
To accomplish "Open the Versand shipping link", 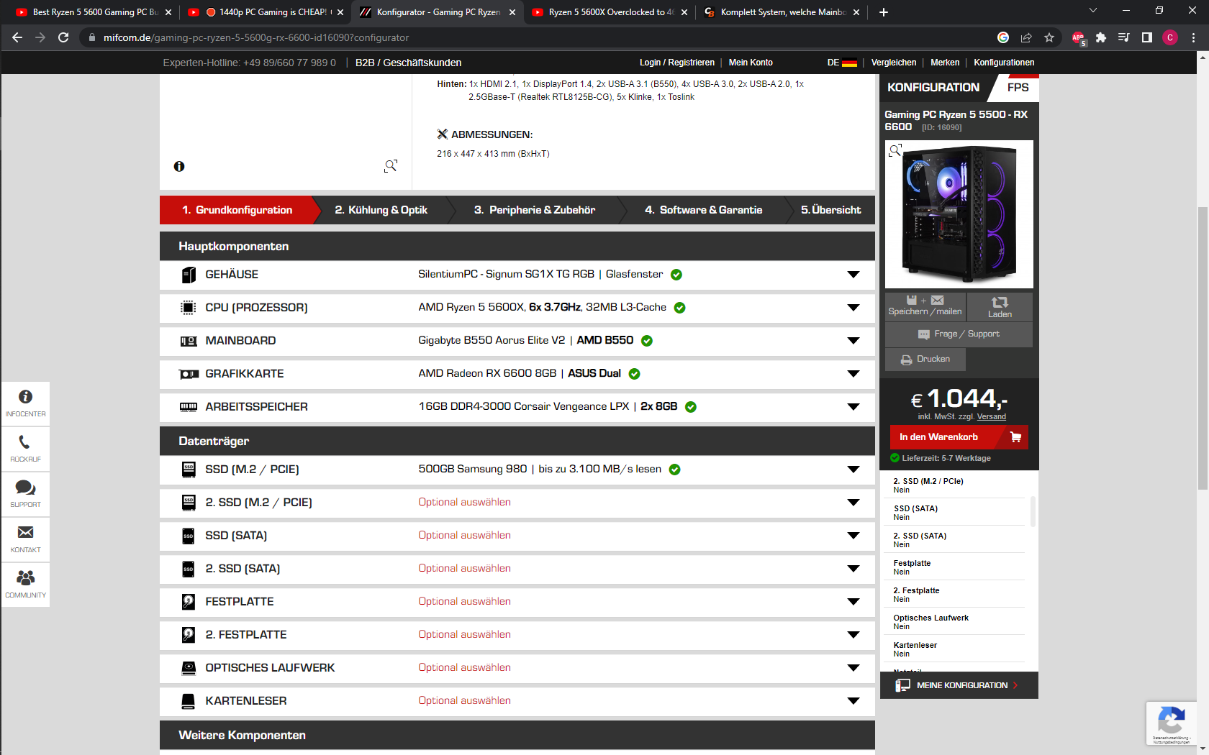I will point(991,417).
